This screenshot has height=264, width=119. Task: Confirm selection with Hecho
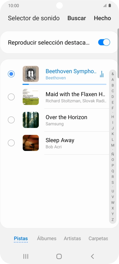[x=103, y=18]
